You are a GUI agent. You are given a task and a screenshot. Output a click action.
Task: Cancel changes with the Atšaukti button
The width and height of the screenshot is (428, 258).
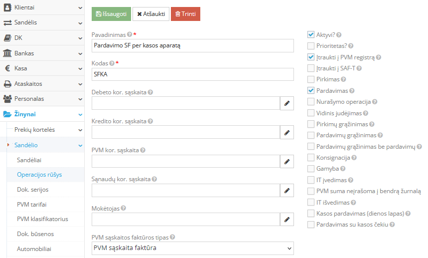coord(151,14)
